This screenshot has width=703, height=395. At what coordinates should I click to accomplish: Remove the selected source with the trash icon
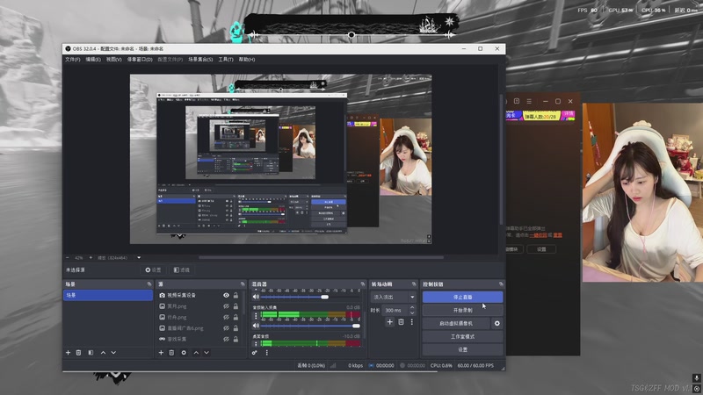(171, 353)
